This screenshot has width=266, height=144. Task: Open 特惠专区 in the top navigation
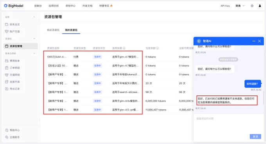tap(104, 6)
